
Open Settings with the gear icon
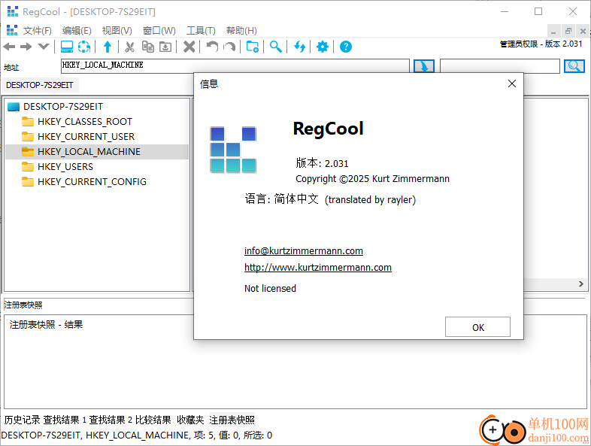[x=323, y=47]
